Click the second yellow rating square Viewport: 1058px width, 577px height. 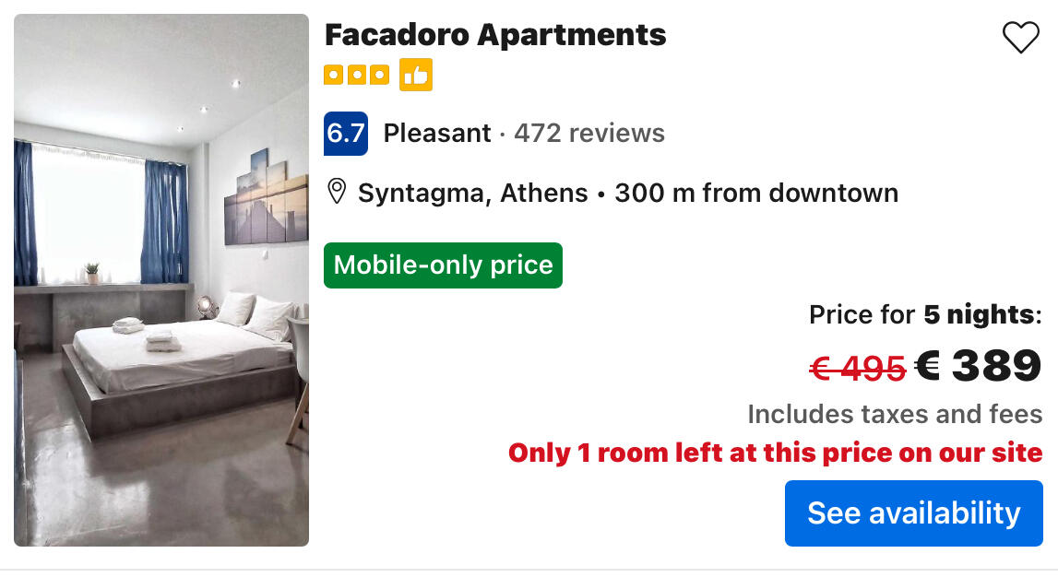356,75
